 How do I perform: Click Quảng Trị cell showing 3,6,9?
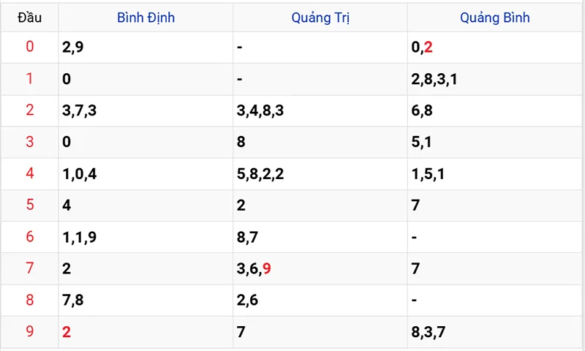[x=254, y=268]
